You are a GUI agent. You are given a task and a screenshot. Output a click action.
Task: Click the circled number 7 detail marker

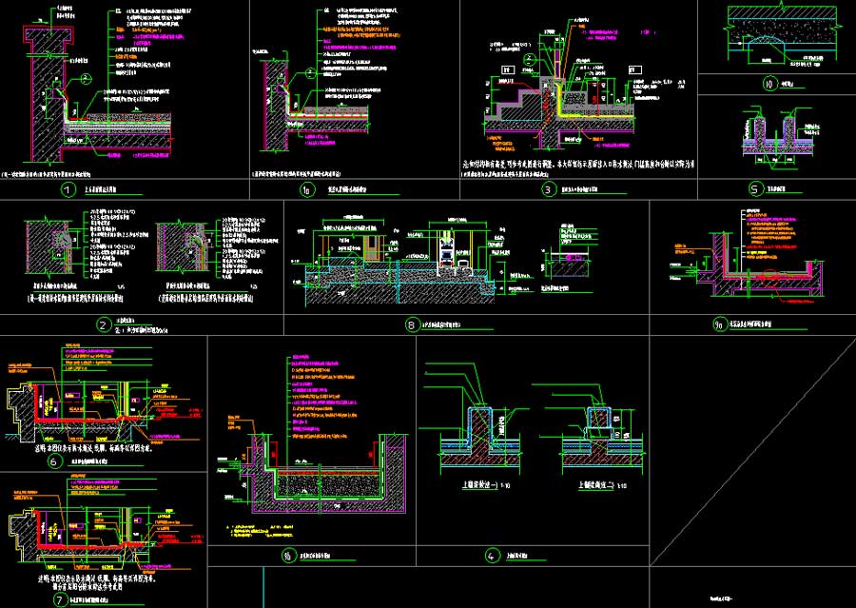tap(60, 599)
